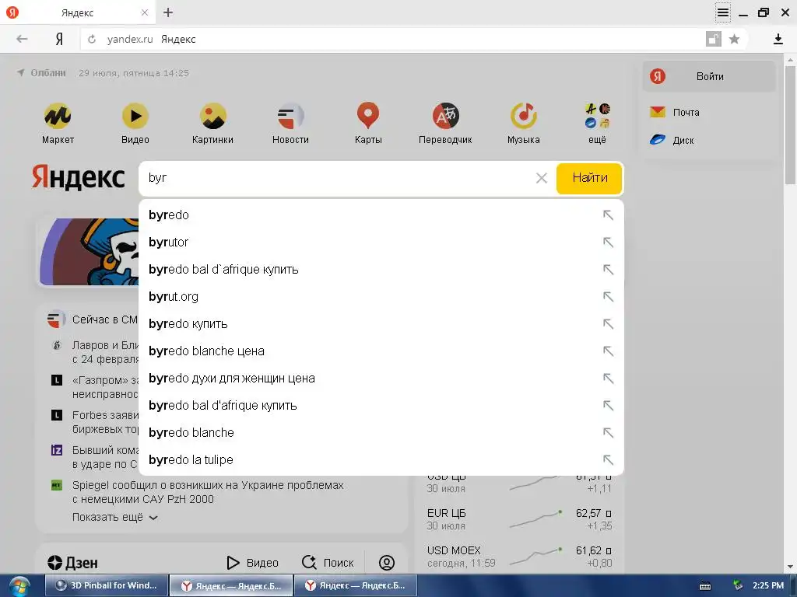This screenshot has width=797, height=597.
Task: Open Диск cloud storage link
Action: (x=672, y=140)
